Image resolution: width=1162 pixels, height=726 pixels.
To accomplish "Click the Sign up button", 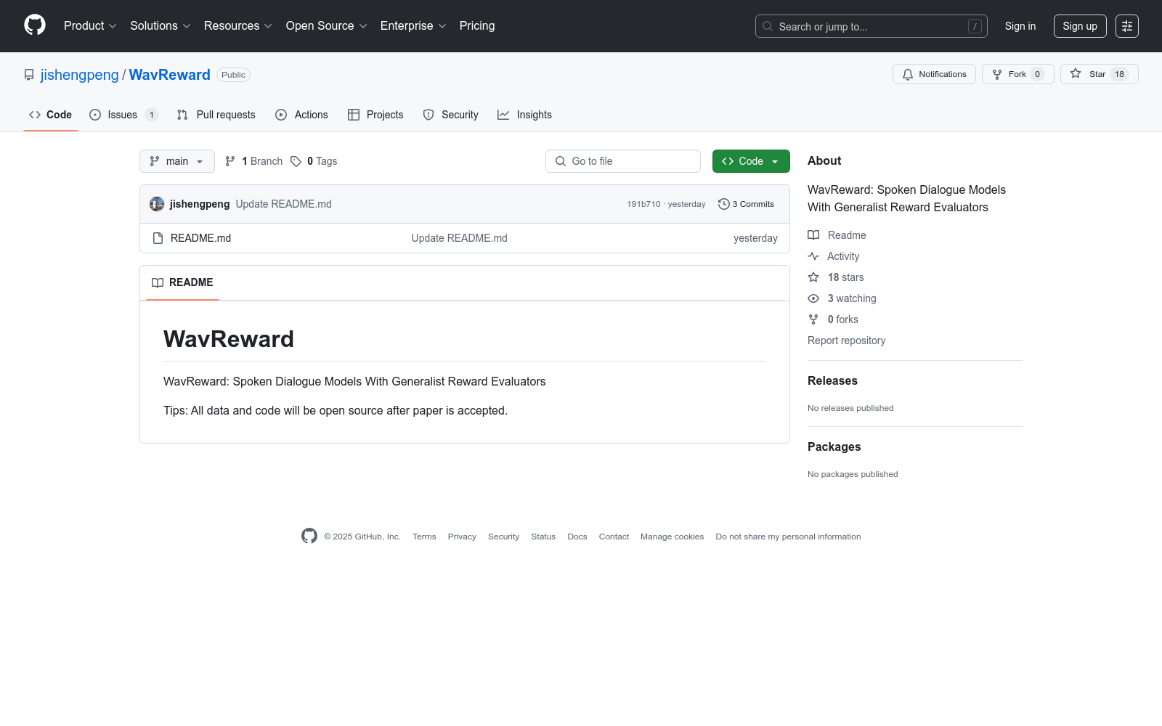I will pos(1080,26).
